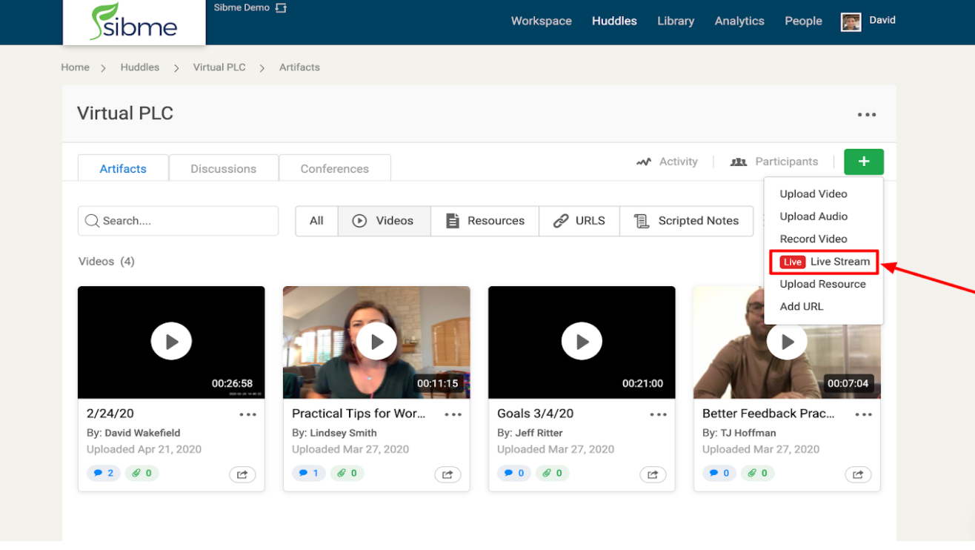Open Workspace in the top navigation
Viewport: 975px width, 550px height.
pos(542,21)
